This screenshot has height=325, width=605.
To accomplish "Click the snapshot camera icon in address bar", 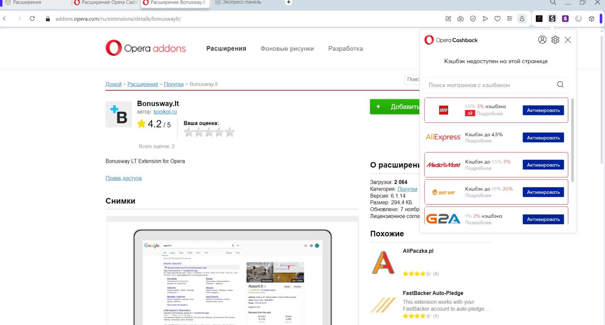I will tap(460, 19).
